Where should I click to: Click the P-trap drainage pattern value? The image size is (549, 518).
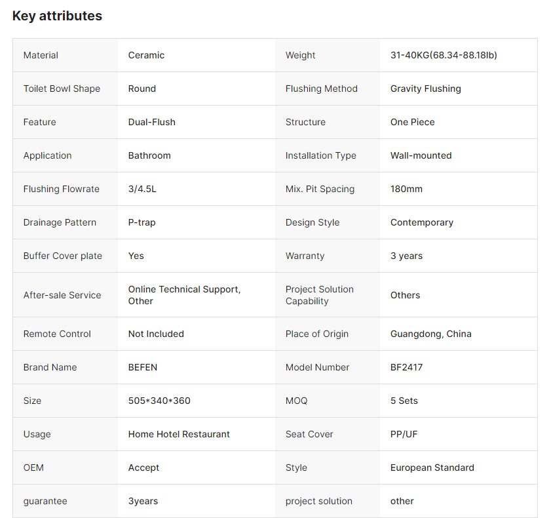pos(142,222)
